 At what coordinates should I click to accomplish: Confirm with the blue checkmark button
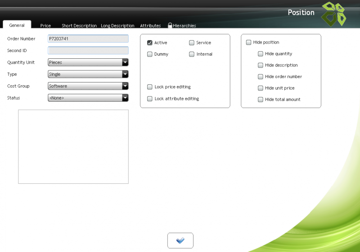coord(180,241)
